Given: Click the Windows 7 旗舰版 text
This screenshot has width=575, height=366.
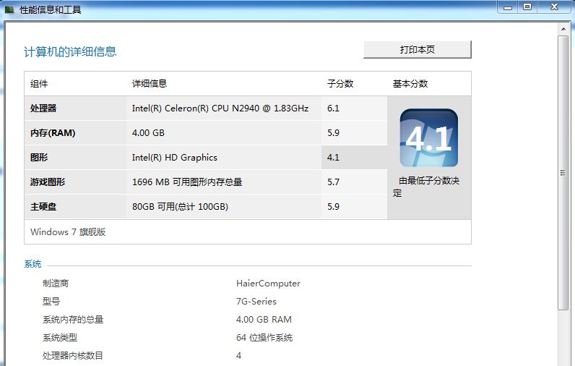Looking at the screenshot, I should pos(68,232).
